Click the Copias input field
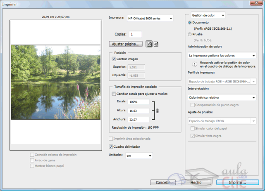This screenshot has height=191, width=265. [135, 34]
